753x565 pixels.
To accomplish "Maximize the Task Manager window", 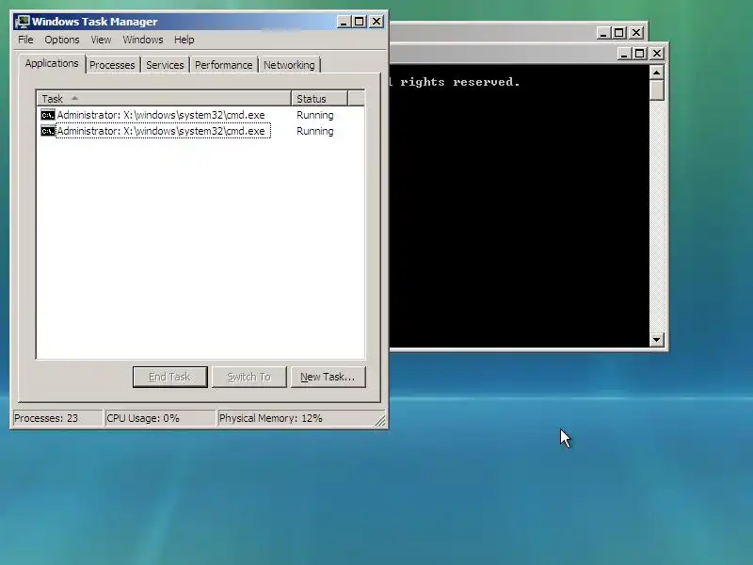I will pyautogui.click(x=360, y=22).
